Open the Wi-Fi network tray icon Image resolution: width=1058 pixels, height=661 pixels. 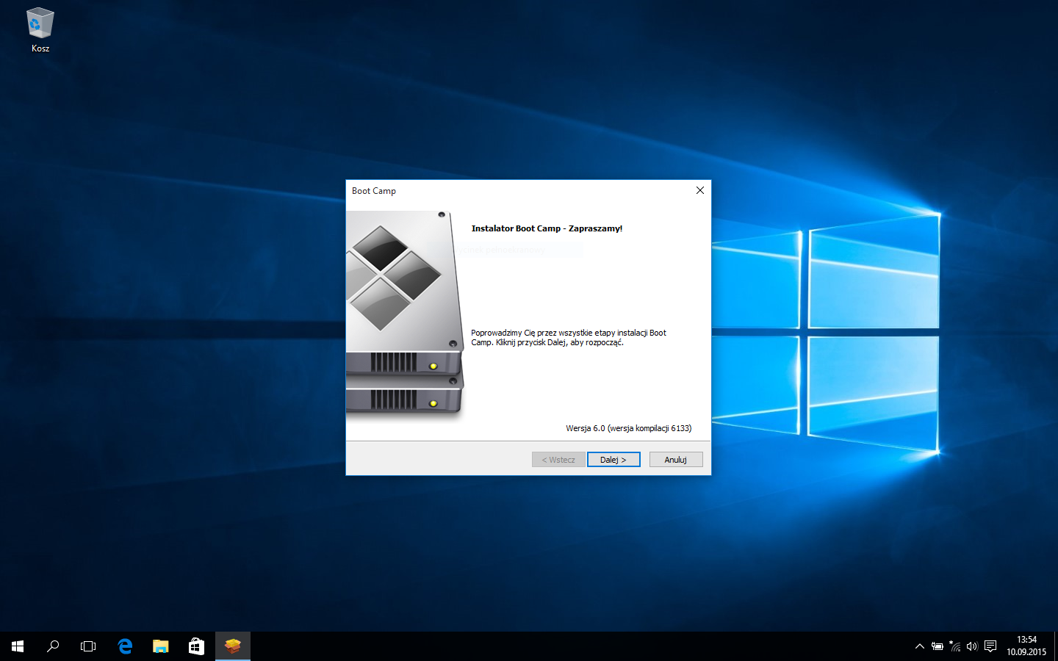[954, 646]
